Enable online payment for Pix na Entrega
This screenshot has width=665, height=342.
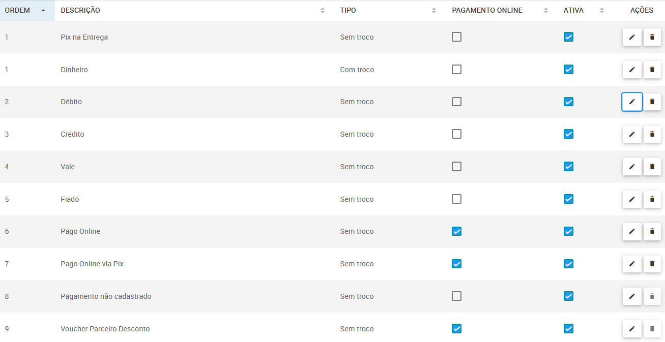456,37
